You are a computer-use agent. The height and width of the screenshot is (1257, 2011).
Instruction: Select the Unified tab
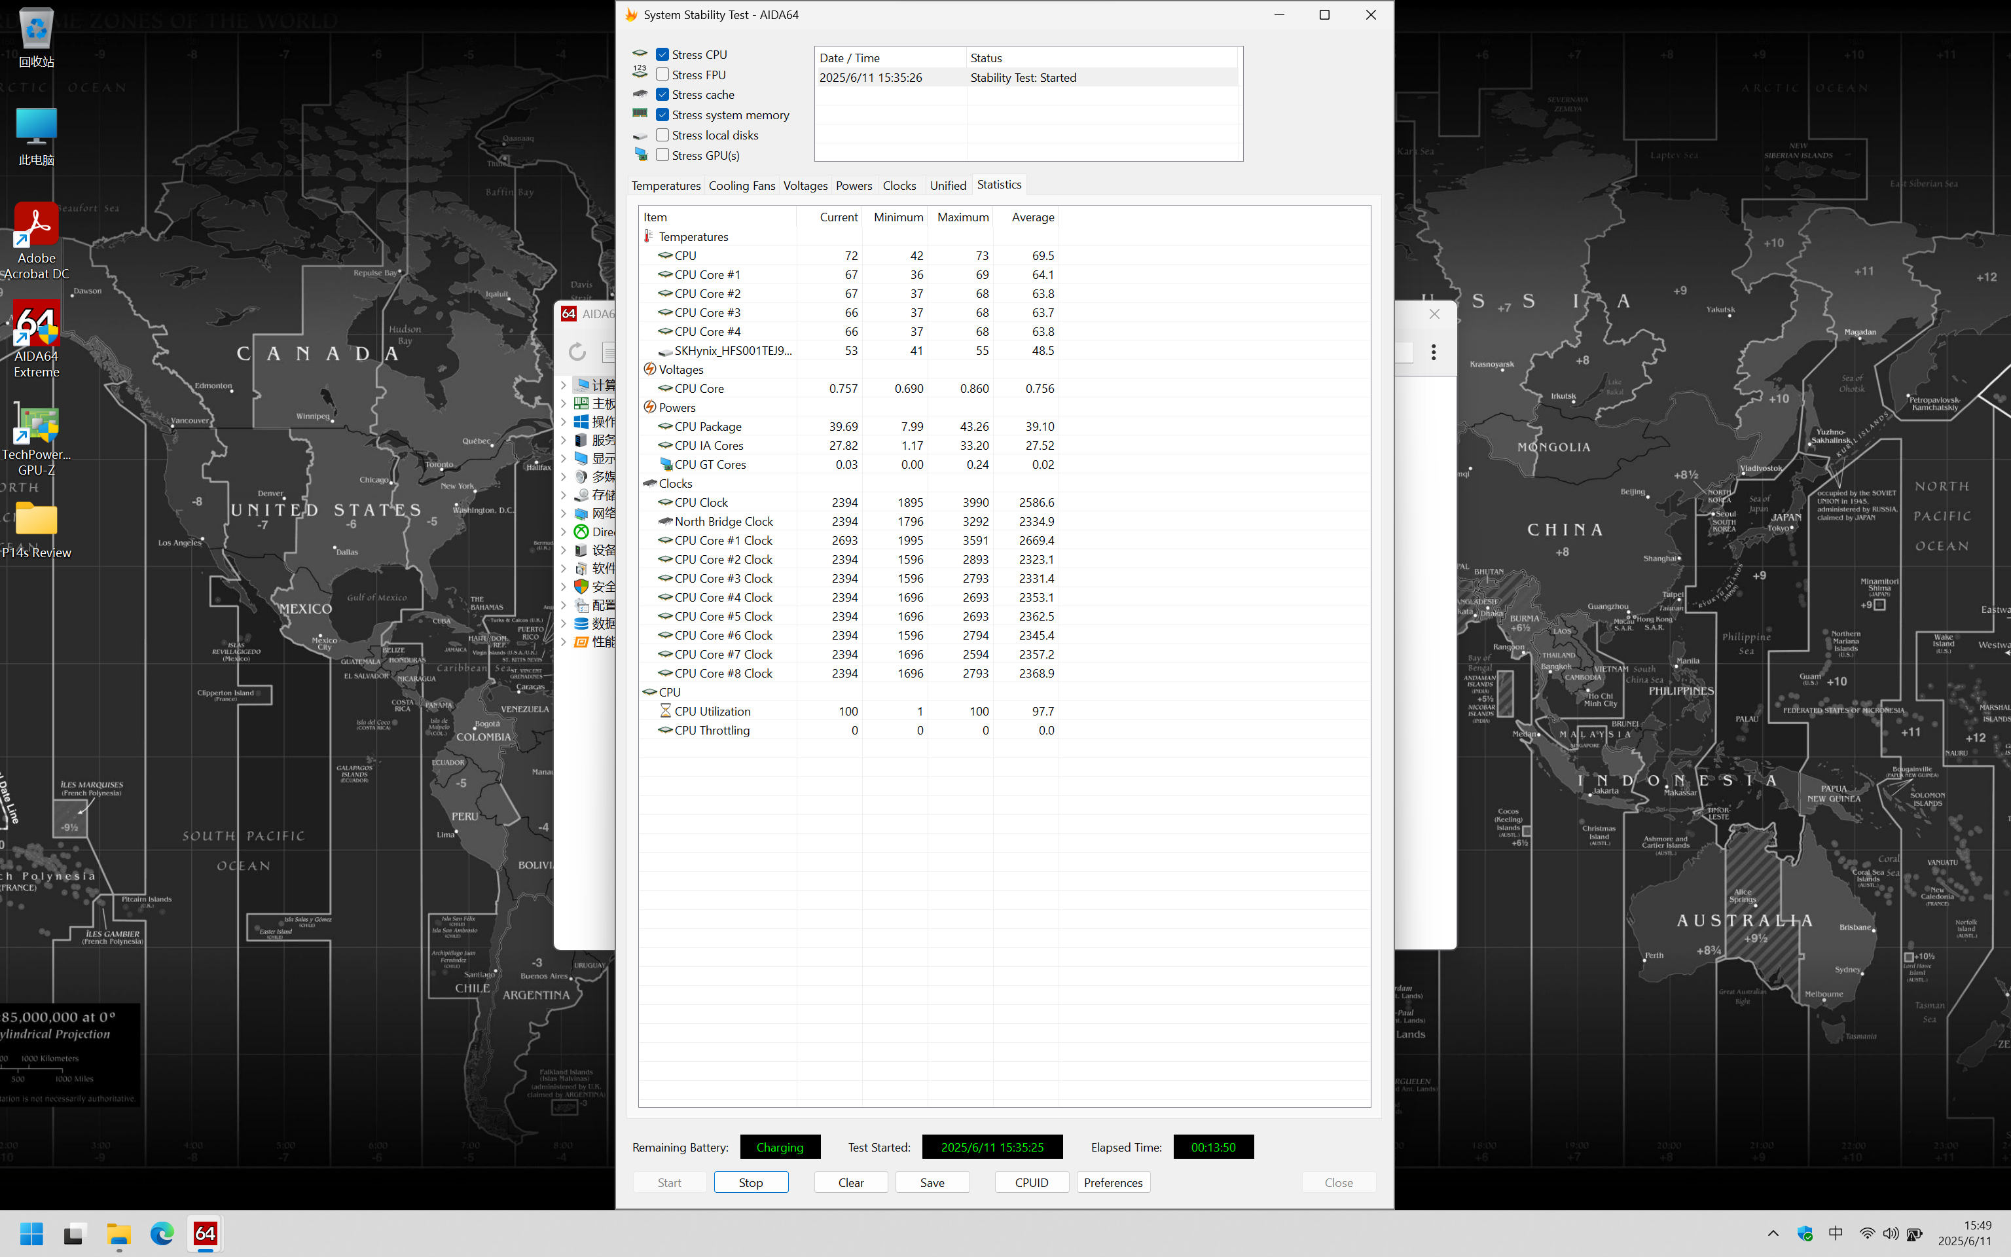pyautogui.click(x=947, y=185)
